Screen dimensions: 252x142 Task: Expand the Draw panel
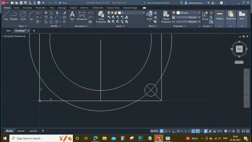[x=22, y=26]
